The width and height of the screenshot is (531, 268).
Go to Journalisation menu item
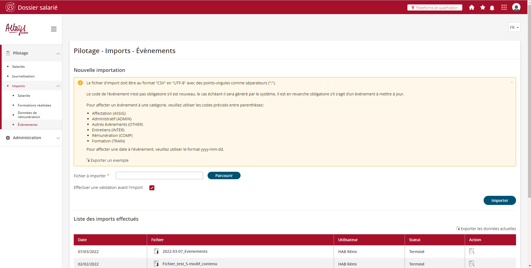[23, 76]
